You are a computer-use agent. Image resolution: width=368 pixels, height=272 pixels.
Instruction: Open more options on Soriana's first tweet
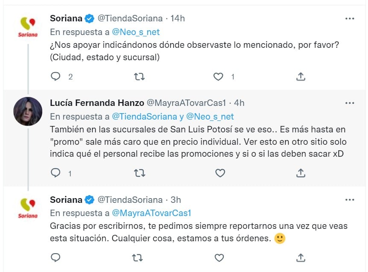(x=350, y=18)
